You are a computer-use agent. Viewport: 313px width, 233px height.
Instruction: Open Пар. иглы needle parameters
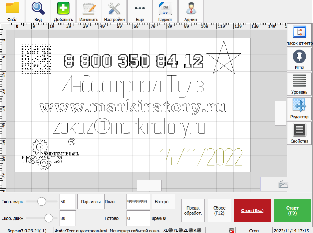pos(91,201)
